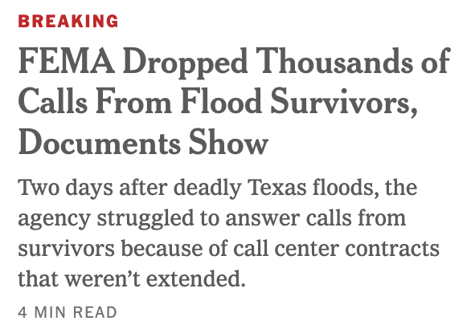The width and height of the screenshot is (471, 329).
Task: Click the word deadly in summary
Action: click(x=207, y=189)
